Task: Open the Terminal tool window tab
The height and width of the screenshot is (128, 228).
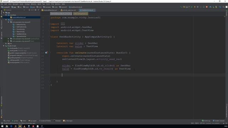Action: [57, 121]
